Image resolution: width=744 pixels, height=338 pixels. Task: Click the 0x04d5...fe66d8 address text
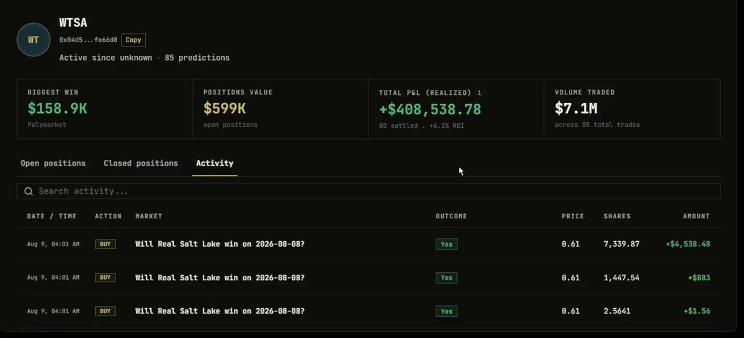coord(88,40)
